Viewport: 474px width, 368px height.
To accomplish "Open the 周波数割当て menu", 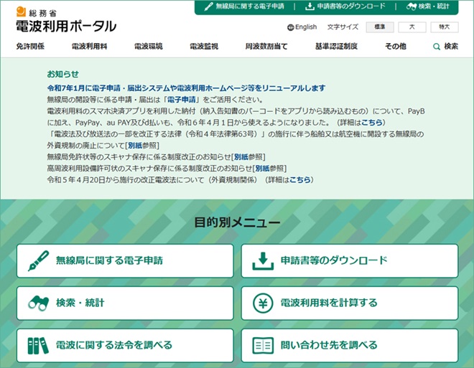I will point(266,47).
